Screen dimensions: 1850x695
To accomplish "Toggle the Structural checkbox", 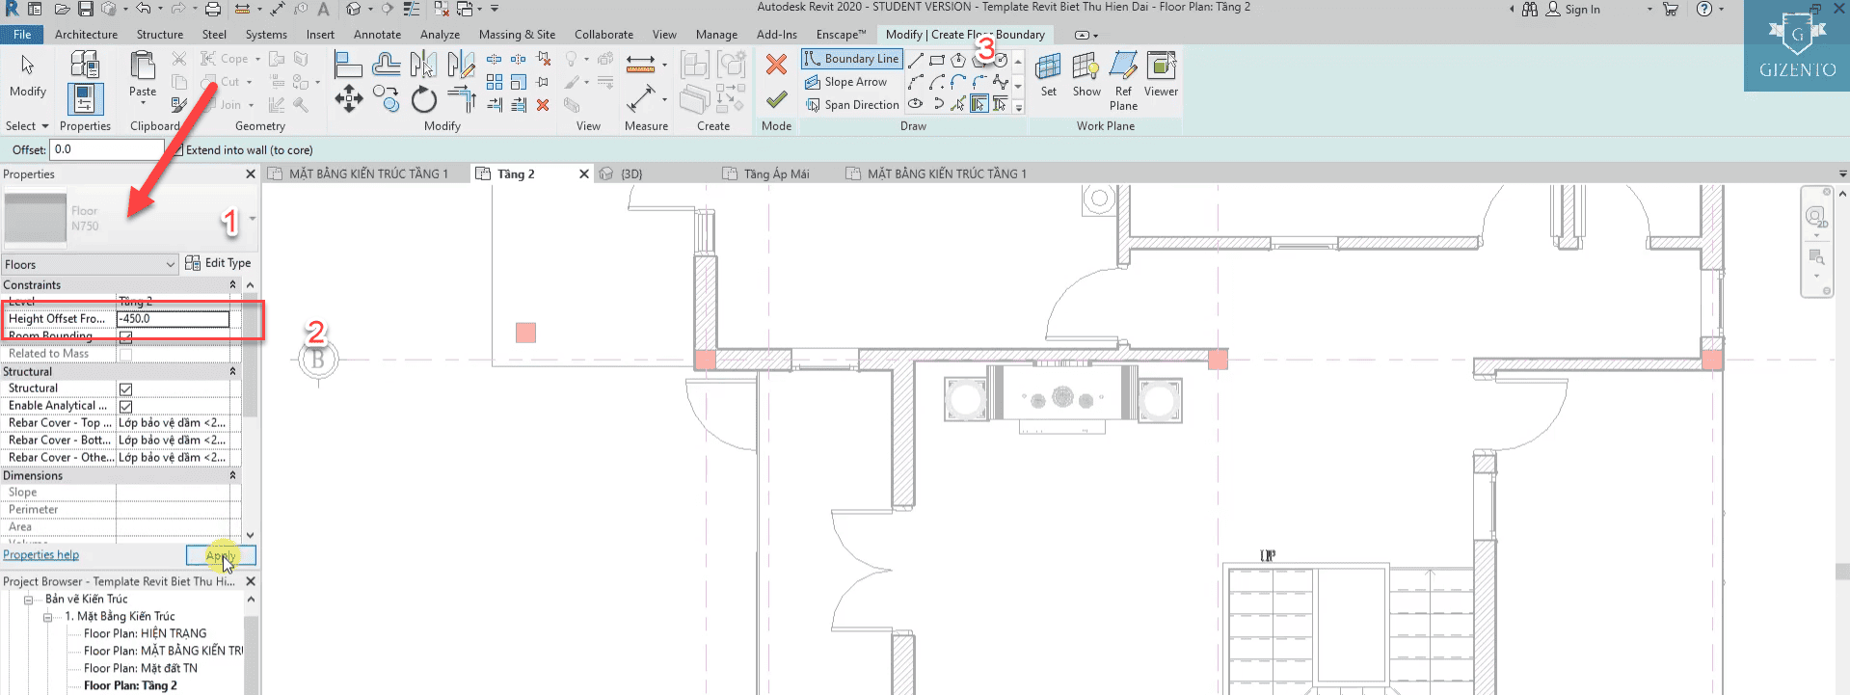I will [125, 389].
